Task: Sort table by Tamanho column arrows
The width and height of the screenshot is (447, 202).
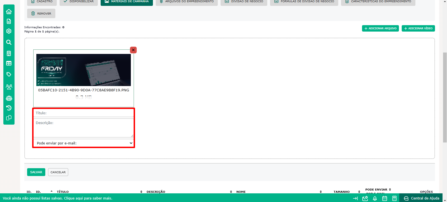Action: coord(359,192)
